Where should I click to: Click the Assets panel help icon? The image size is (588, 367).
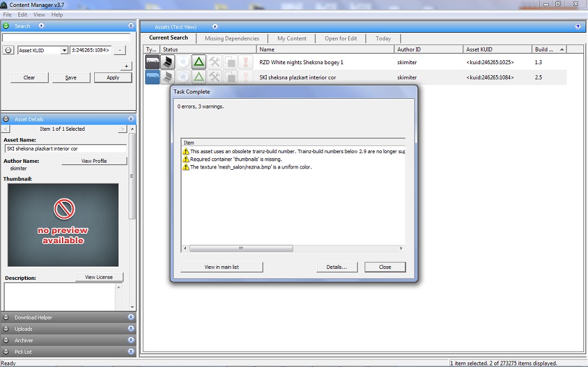[x=578, y=26]
